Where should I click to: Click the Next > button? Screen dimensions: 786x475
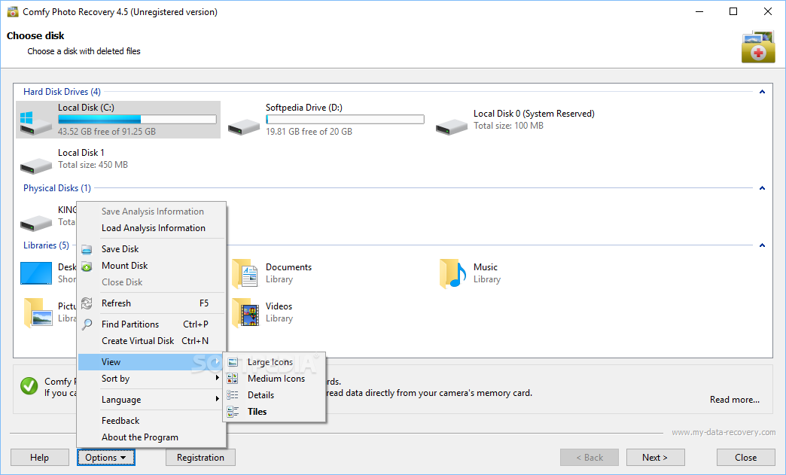[x=655, y=458]
